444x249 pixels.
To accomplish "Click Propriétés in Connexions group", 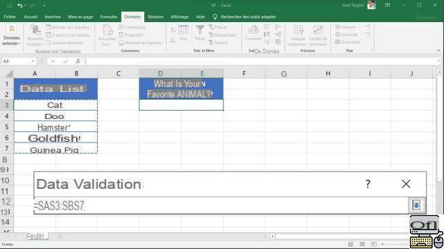I will point(131,35).
